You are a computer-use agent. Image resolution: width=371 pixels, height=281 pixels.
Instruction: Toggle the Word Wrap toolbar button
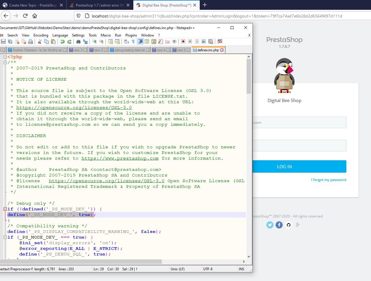[126, 42]
